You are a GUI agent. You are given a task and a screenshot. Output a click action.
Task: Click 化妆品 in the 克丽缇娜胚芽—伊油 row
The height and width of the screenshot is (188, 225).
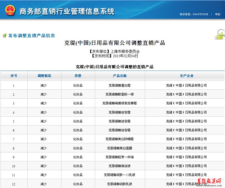[x=78, y=157]
